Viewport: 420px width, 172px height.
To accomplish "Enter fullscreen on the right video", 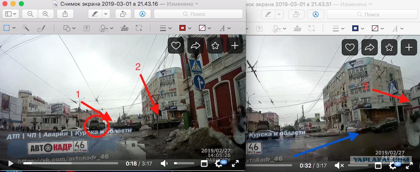I will 409,165.
